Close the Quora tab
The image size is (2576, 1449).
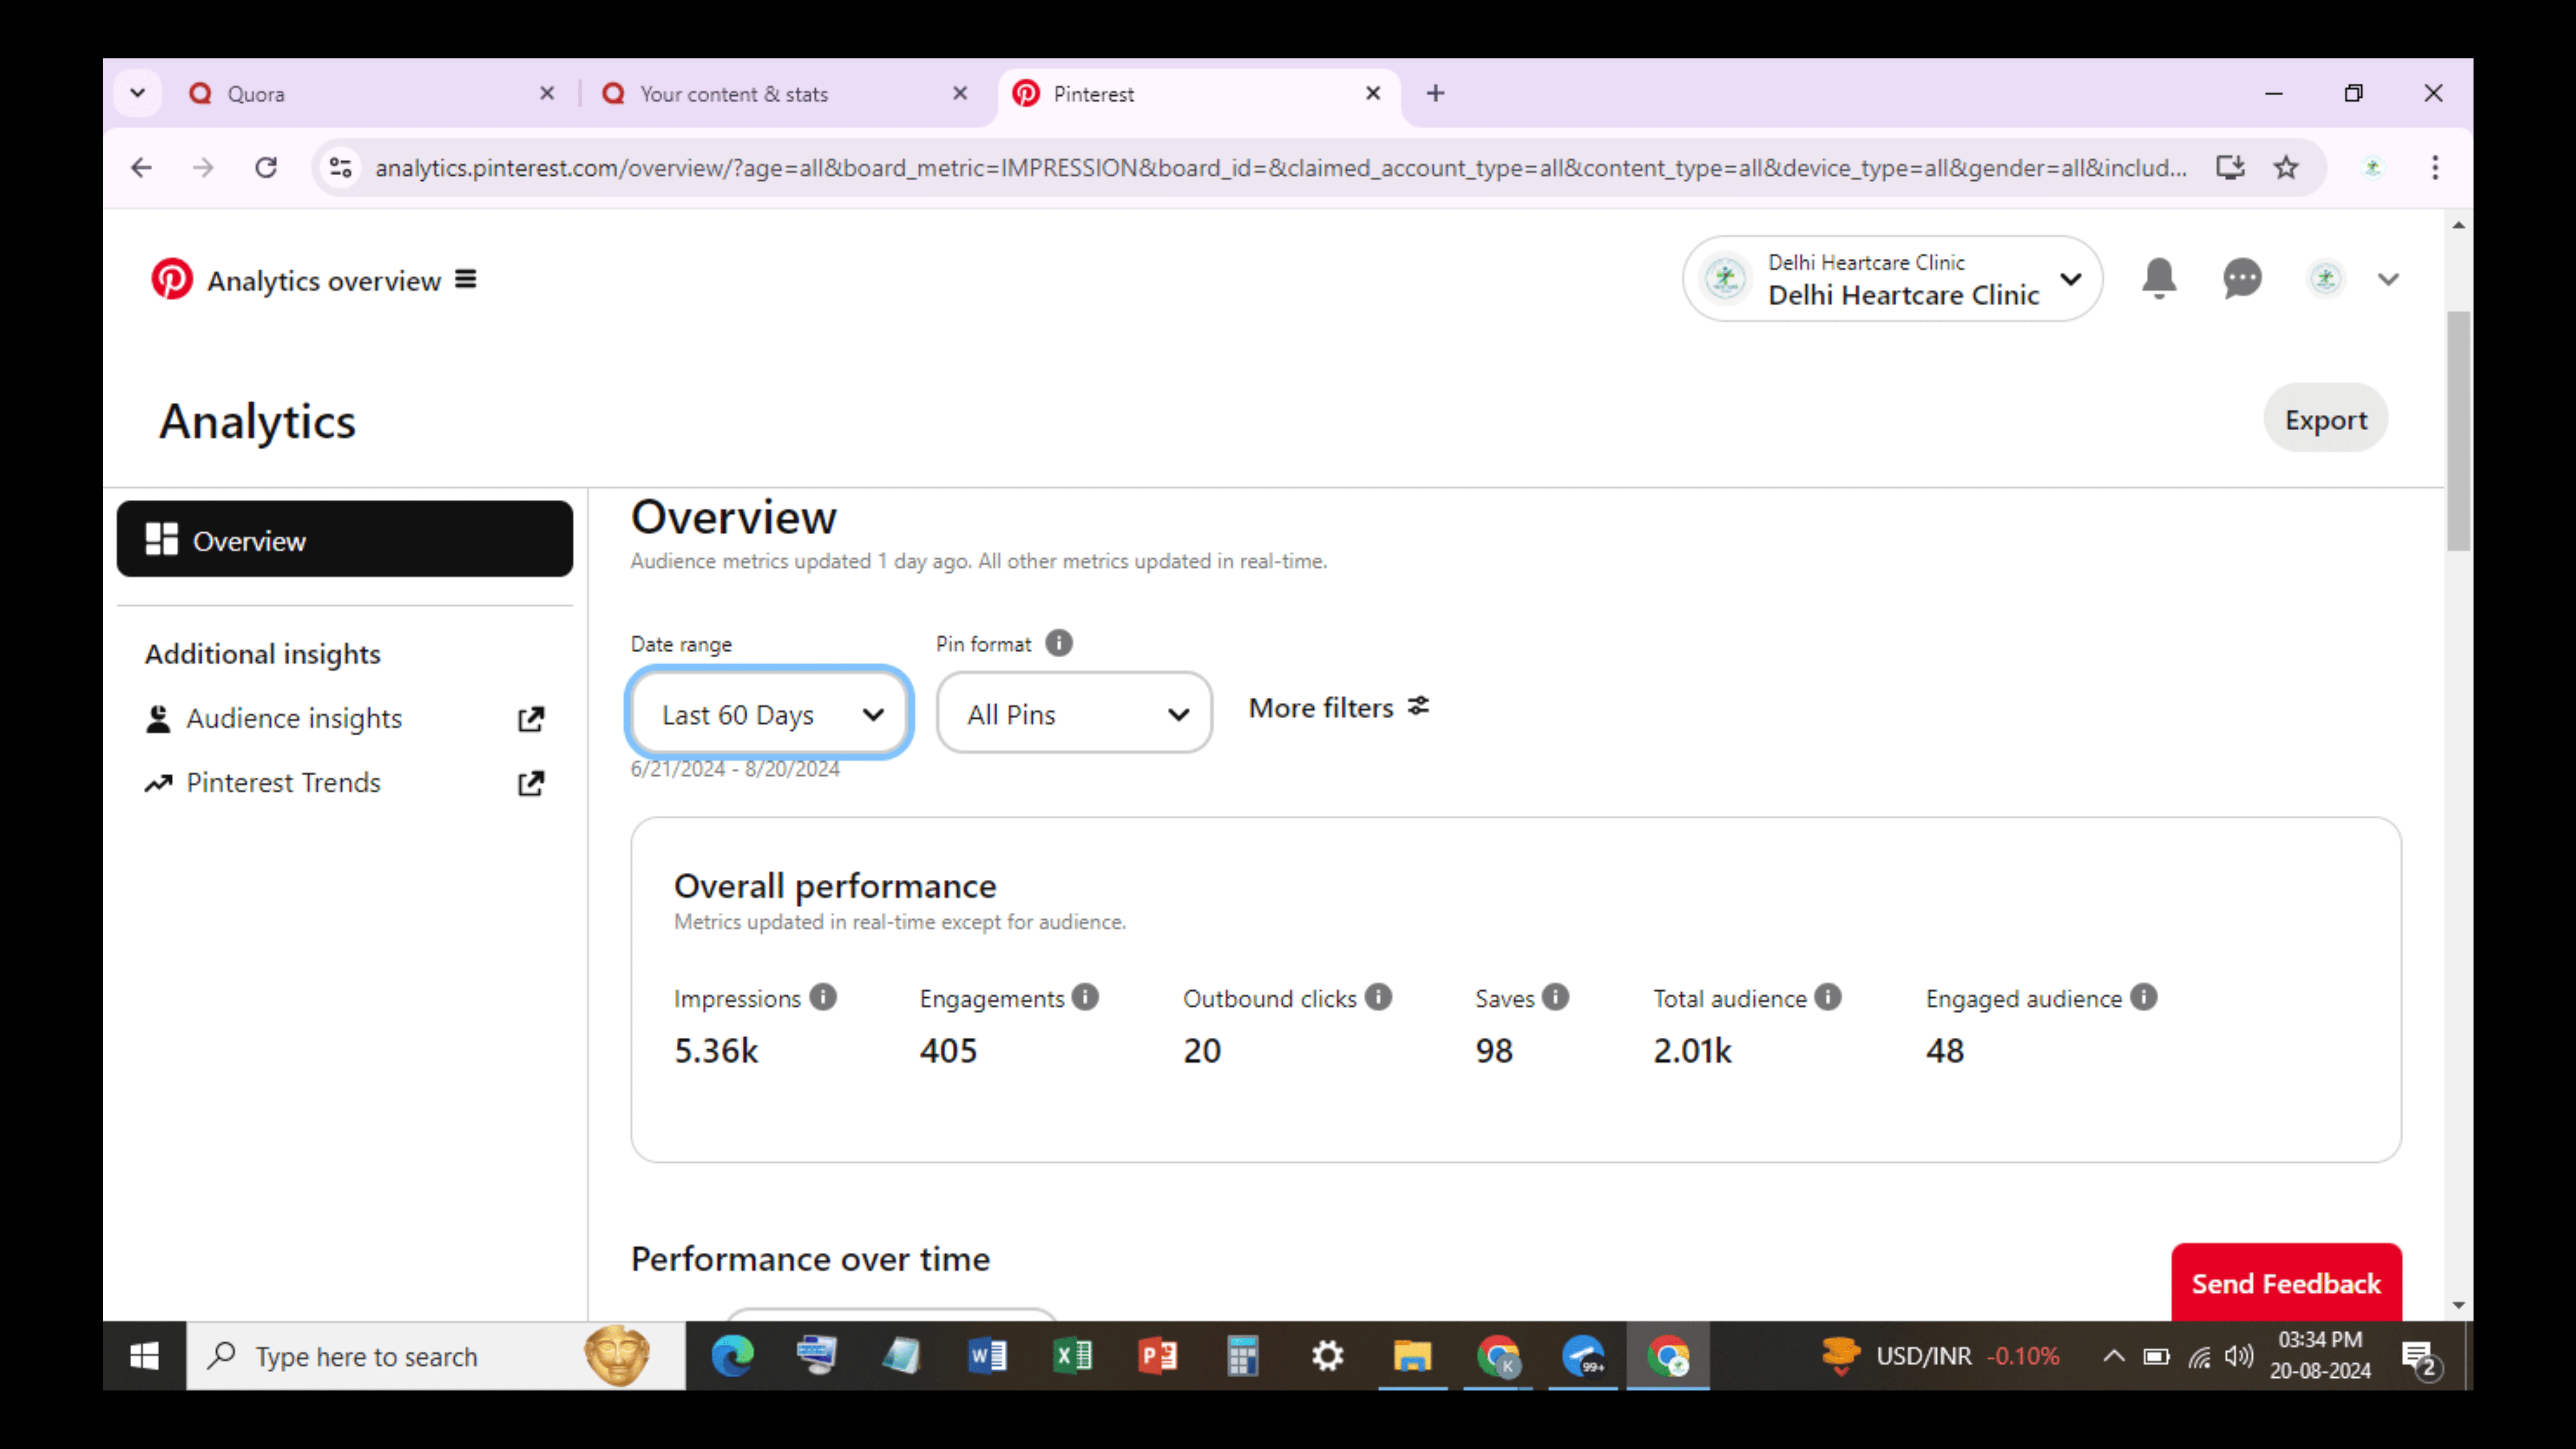point(547,93)
